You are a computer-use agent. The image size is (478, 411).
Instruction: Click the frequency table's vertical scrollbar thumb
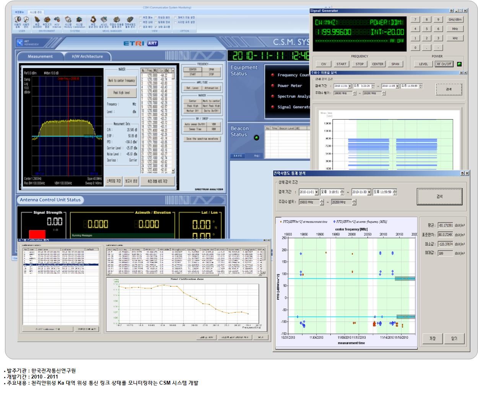click(173, 76)
